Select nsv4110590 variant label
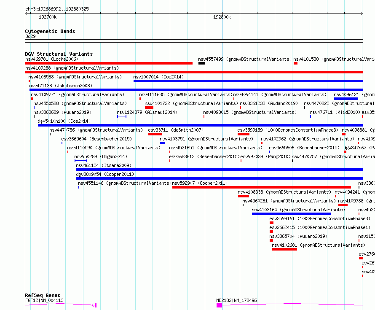375x310 pixels. pyautogui.click(x=114, y=148)
